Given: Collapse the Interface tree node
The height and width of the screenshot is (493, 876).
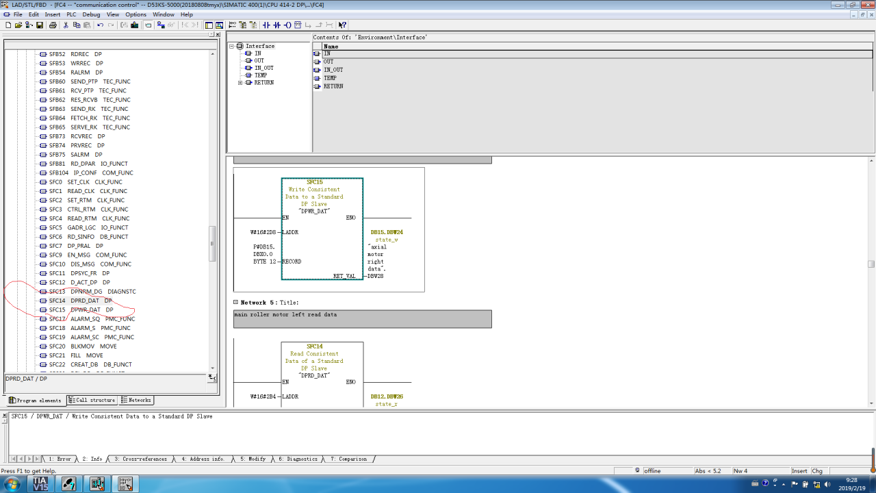Looking at the screenshot, I should click(232, 46).
